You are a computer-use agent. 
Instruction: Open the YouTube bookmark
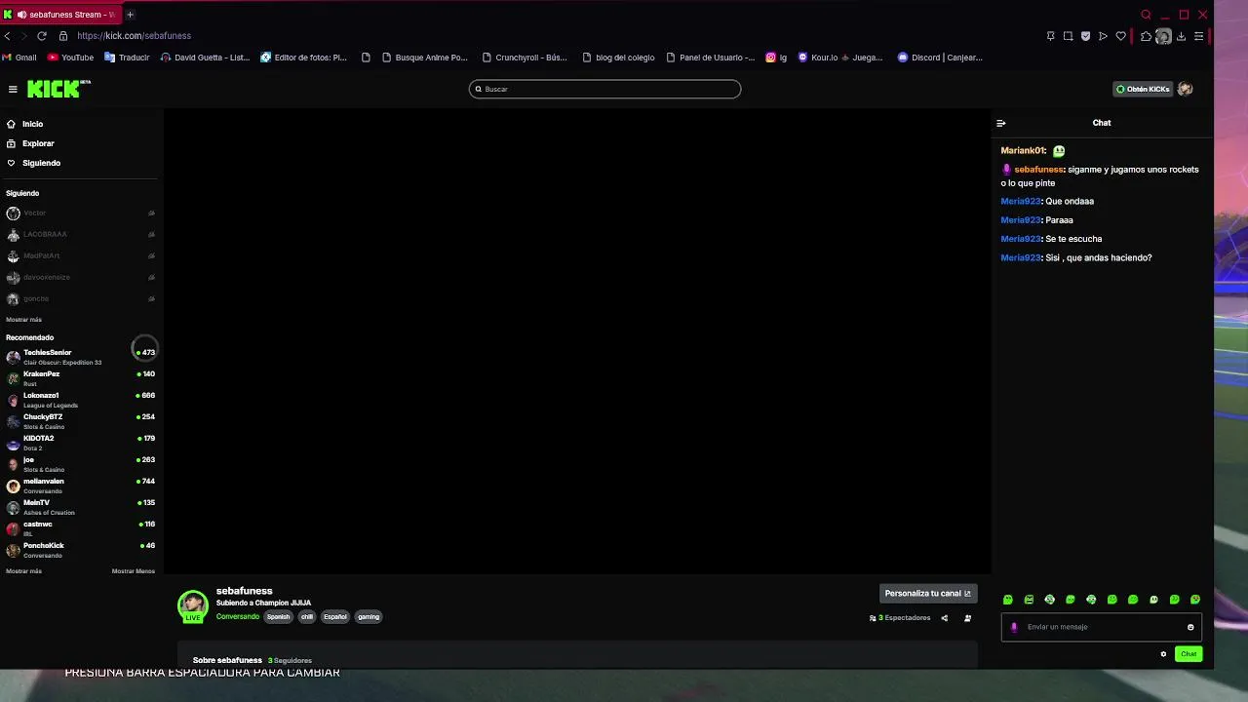[x=71, y=58]
